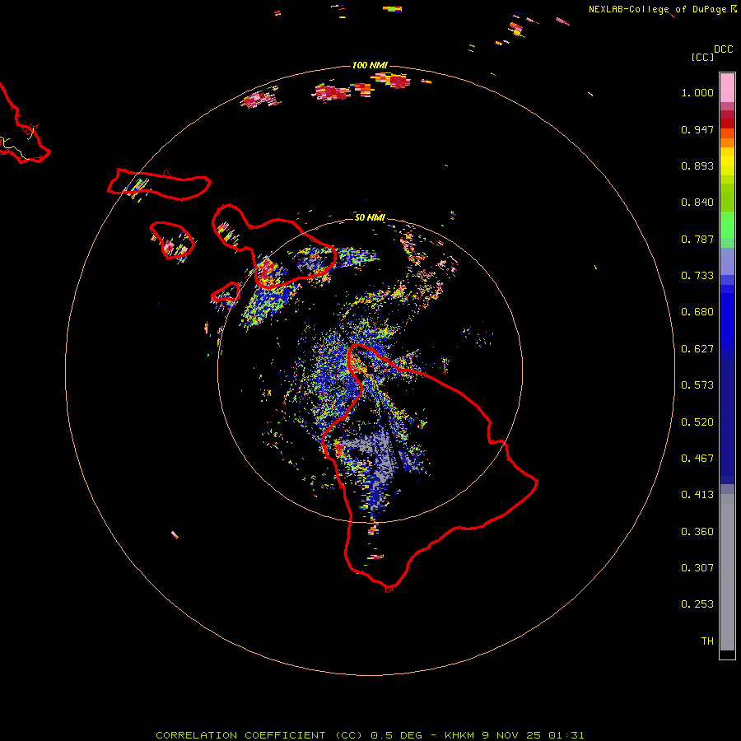Select the Correlation Coefficient KHKM caption text
The image size is (741, 741).
370,735
